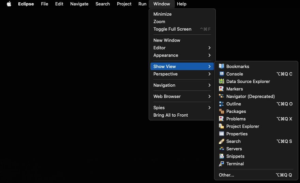Select the Navigator (Deprecated) label
The width and height of the screenshot is (300, 183).
coord(251,96)
